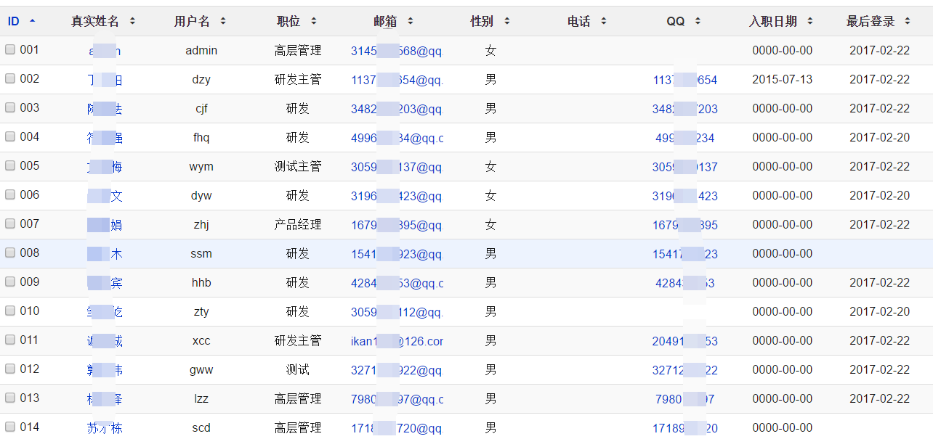The image size is (933, 439).
Task: Select row 006 with its checkbox
Action: tap(10, 195)
